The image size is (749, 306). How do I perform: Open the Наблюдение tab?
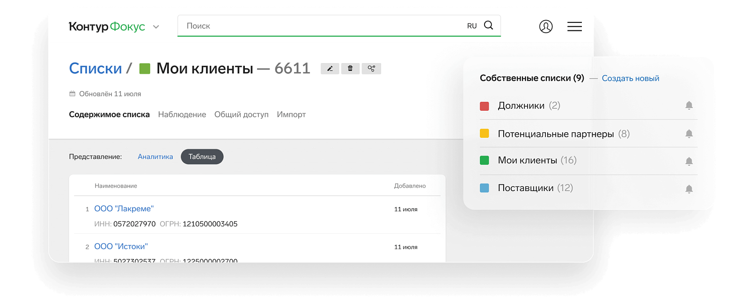coord(182,114)
